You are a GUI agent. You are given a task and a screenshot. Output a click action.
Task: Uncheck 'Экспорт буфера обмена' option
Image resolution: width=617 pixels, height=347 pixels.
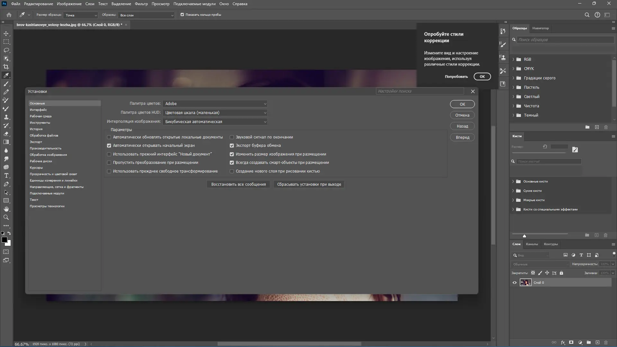pos(232,146)
